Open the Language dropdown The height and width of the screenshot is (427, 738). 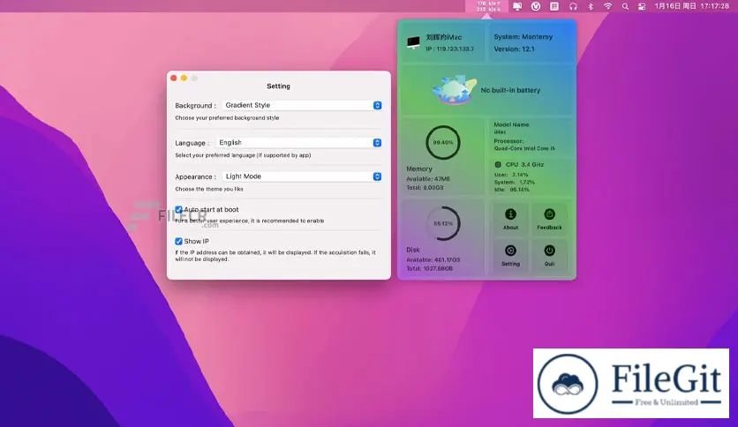(298, 143)
